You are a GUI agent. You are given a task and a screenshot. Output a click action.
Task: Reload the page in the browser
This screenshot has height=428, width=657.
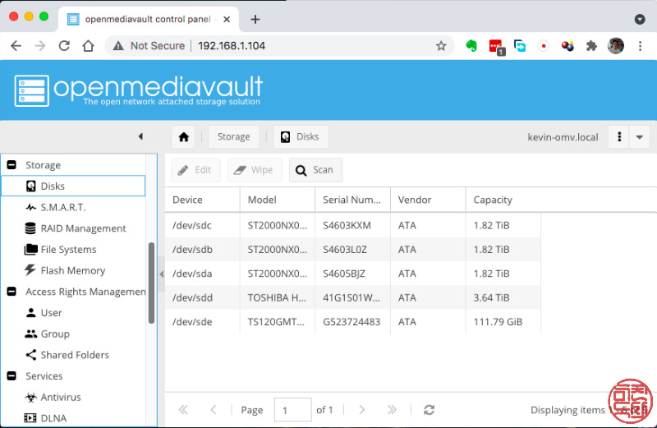coord(64,46)
